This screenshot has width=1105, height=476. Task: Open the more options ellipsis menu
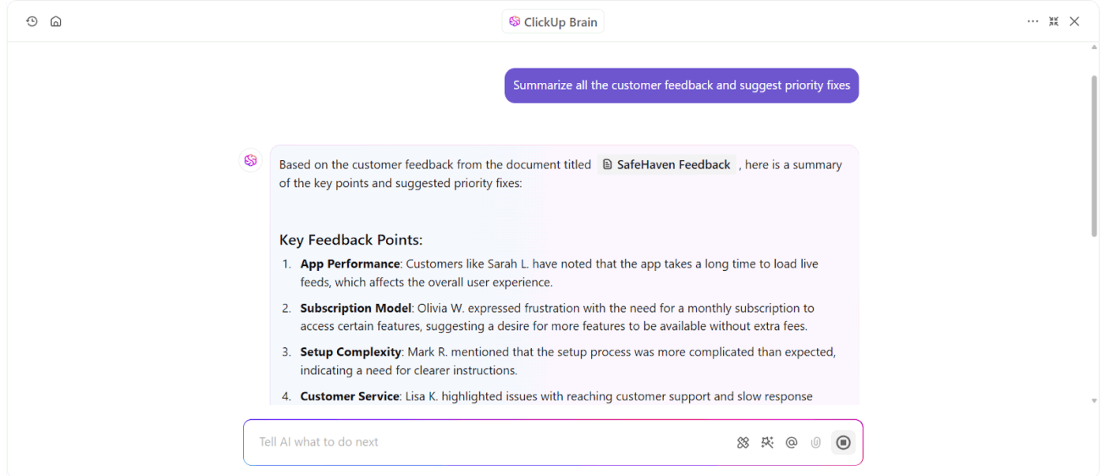coord(1032,21)
